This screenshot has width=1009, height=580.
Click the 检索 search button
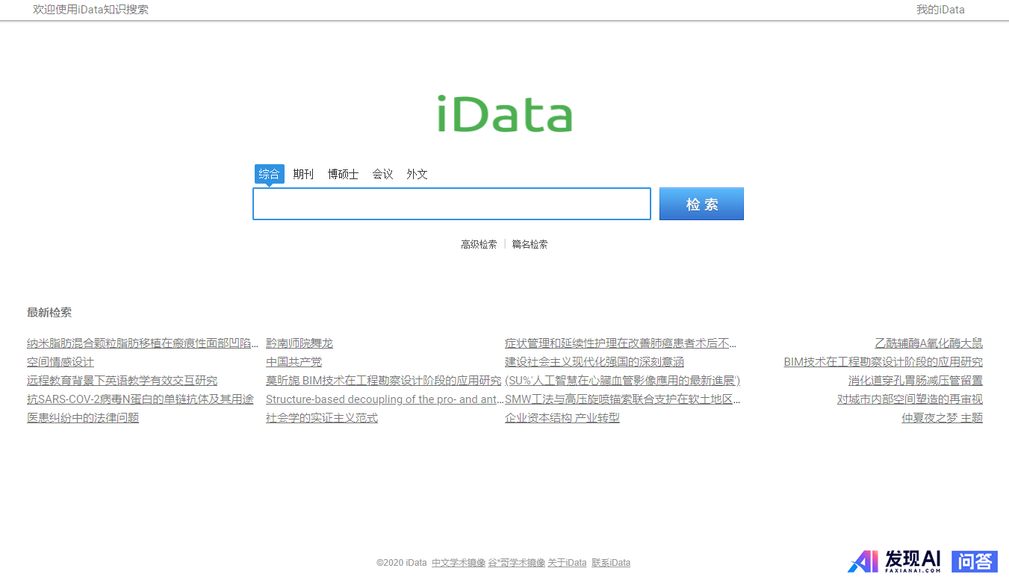(x=701, y=204)
